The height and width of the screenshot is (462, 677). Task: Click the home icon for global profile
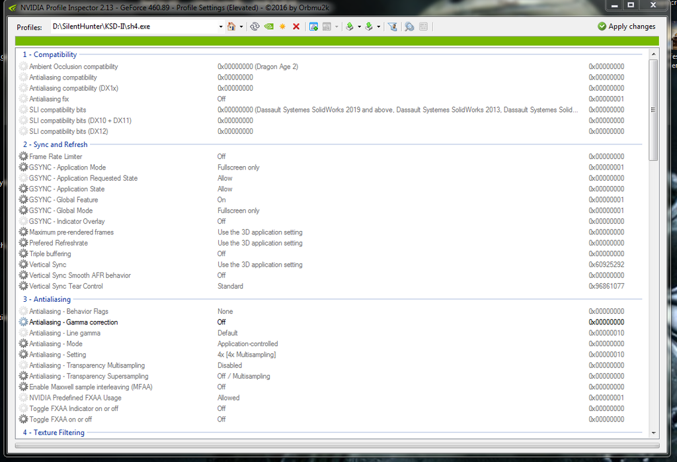[x=231, y=26]
